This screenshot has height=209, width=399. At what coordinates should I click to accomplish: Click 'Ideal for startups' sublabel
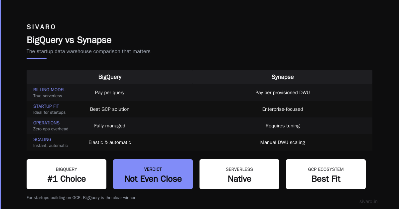point(49,112)
